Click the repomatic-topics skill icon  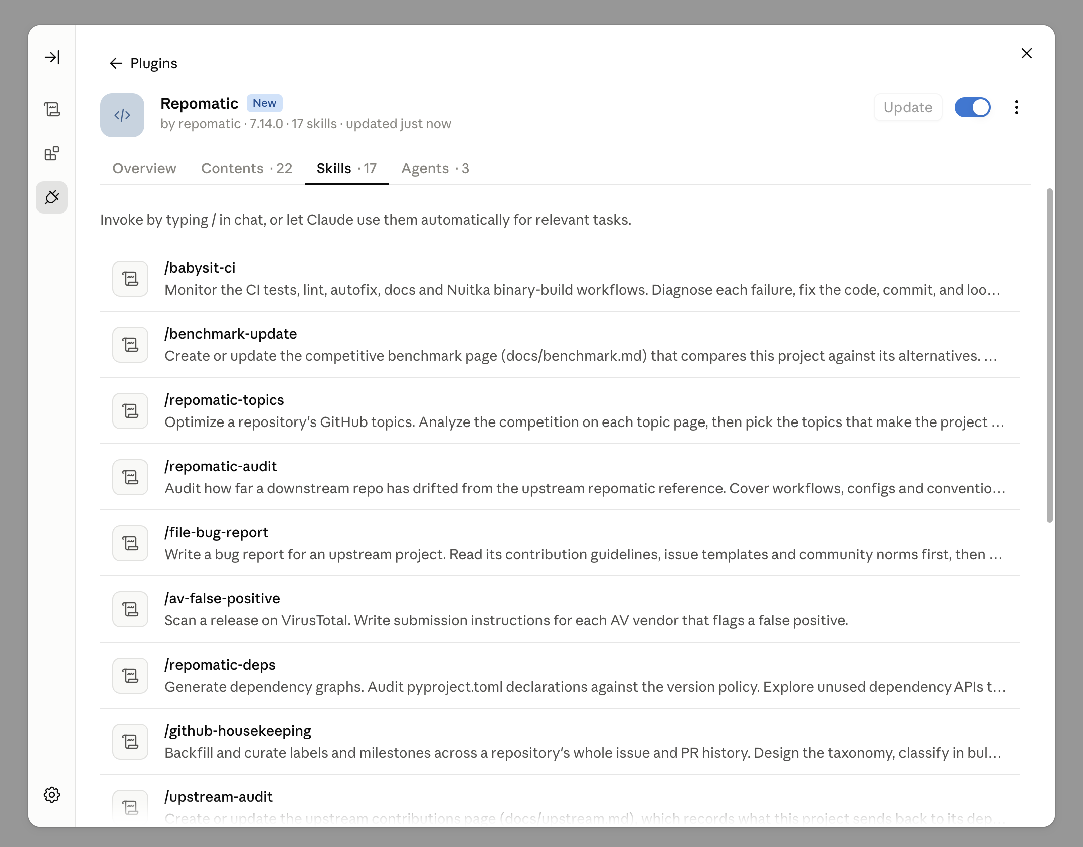pos(130,411)
